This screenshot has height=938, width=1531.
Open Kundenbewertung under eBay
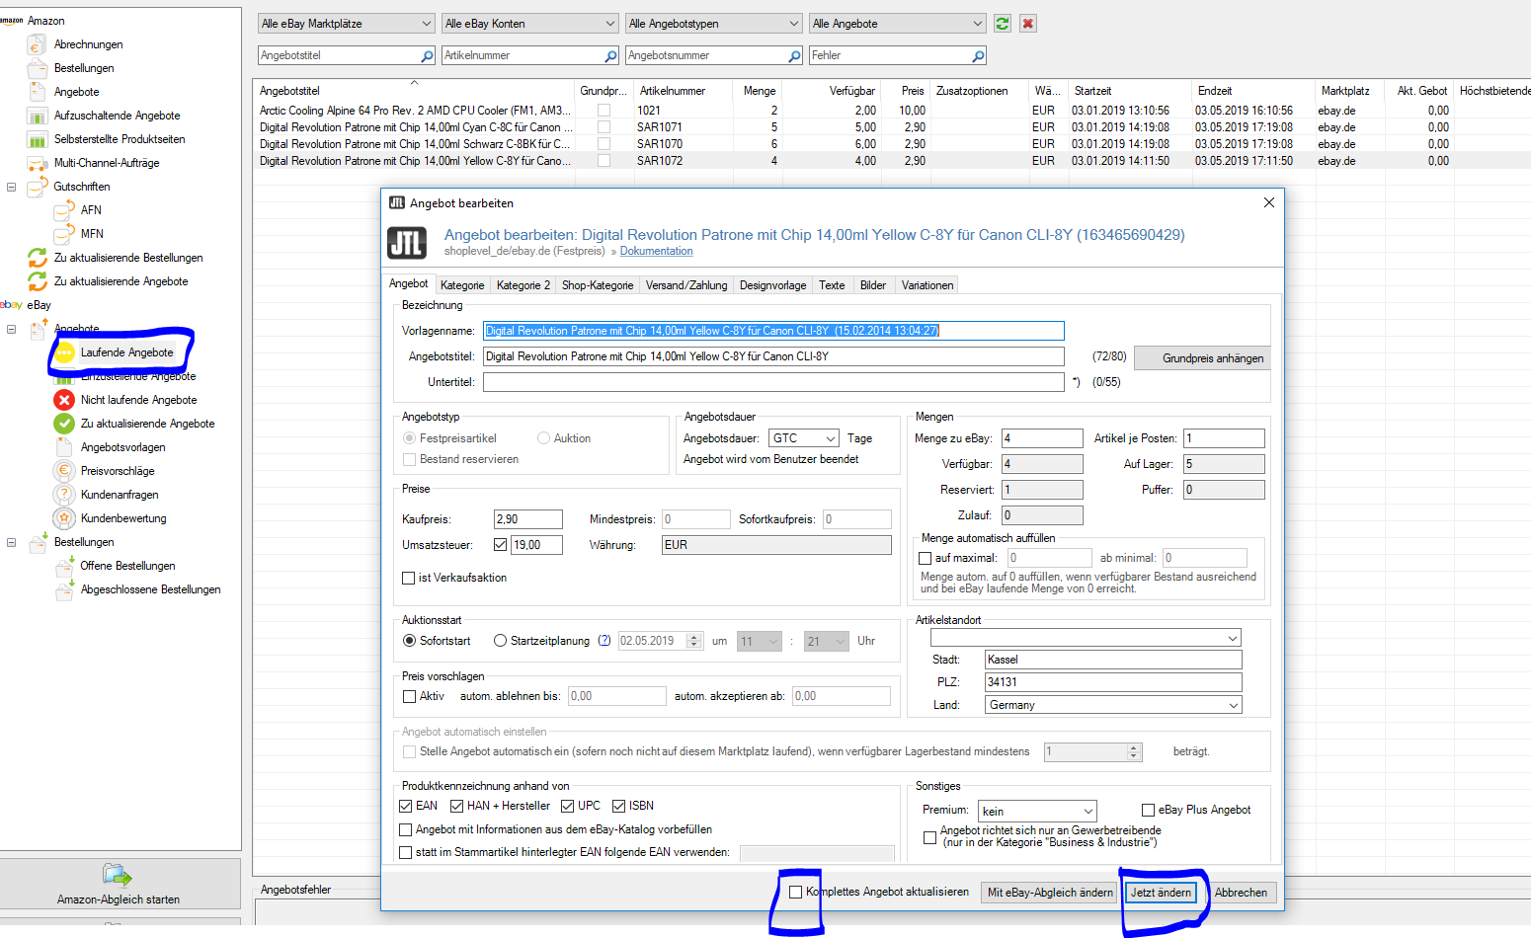tap(123, 518)
